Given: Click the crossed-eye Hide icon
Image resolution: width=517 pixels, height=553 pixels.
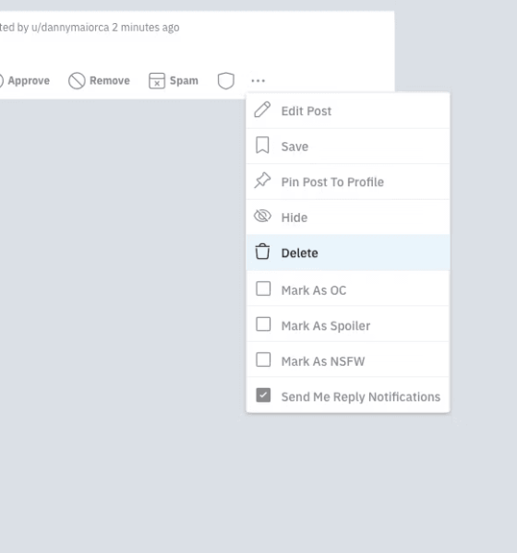Looking at the screenshot, I should [x=262, y=216].
